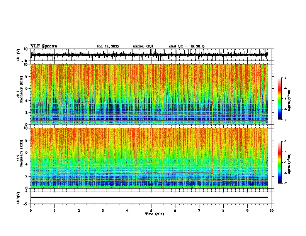The height and width of the screenshot is (236, 306).
Task: Click time-axis tick label "5"
Action: click(151, 211)
